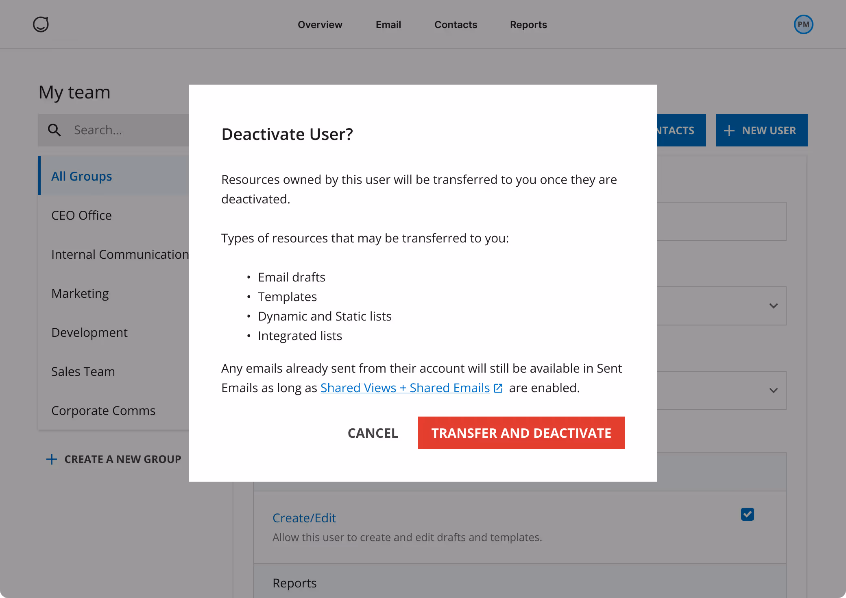
Task: Click the plus icon next to CREATE A NEW GROUP
Action: (x=52, y=459)
